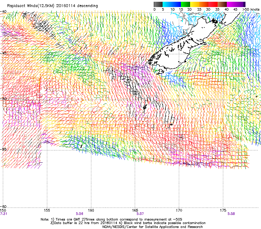Click the red 30-35 knots legend swatch

coord(213,4)
